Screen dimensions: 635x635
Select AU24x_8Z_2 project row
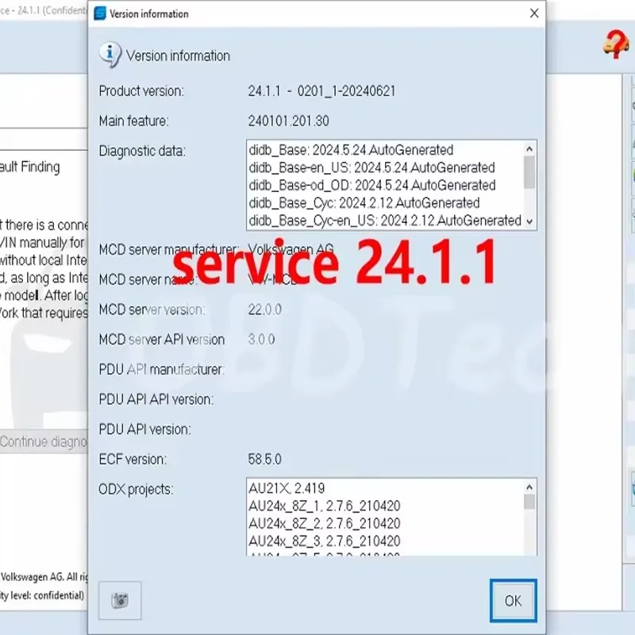(325, 524)
